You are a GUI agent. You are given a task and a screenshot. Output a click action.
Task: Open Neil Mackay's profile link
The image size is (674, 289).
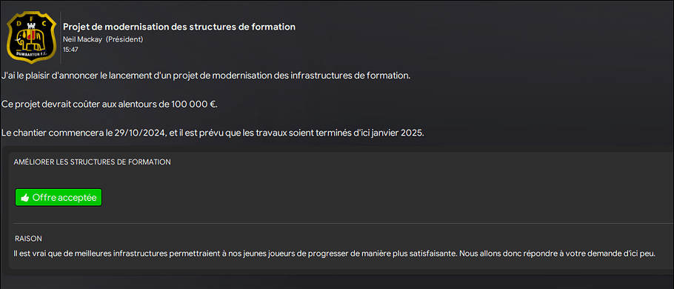(x=82, y=39)
